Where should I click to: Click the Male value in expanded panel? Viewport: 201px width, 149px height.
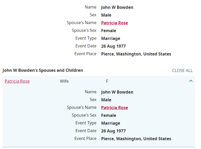pyautogui.click(x=106, y=100)
